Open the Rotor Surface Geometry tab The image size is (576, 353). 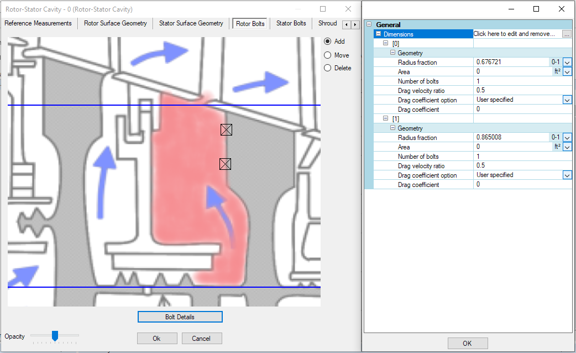coord(116,24)
